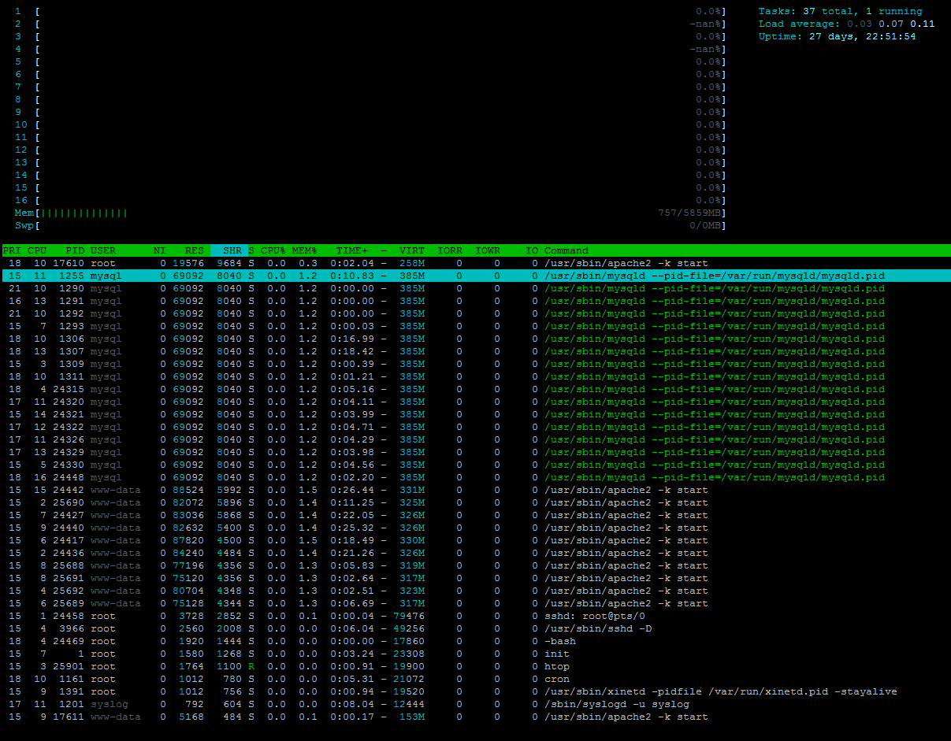Select the '/usr/sbin/sshd -D' process row
Image resolution: width=951 pixels, height=741 pixels.
coord(475,628)
